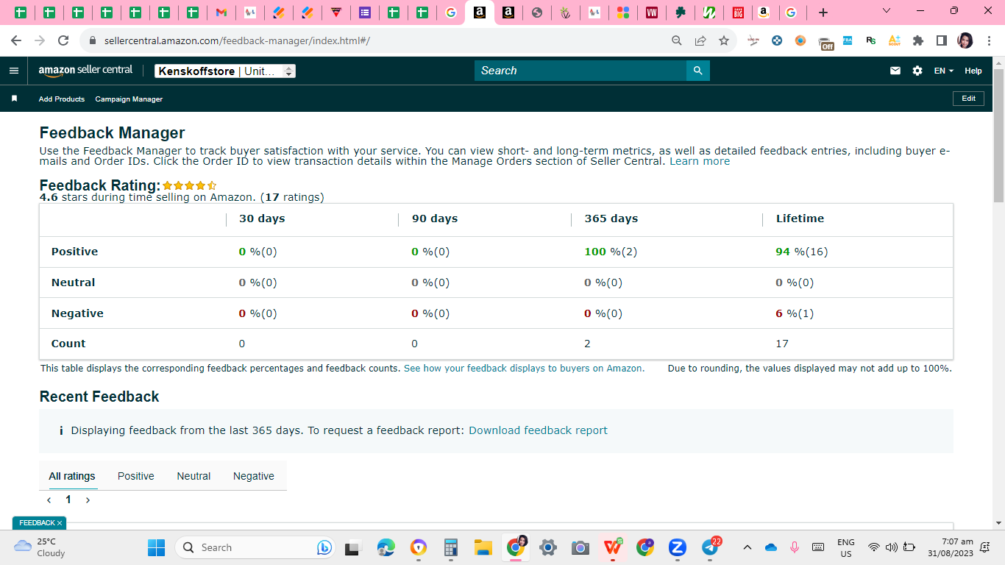1005x565 pixels.
Task: Open Seller Central settings gear
Action: tap(917, 71)
